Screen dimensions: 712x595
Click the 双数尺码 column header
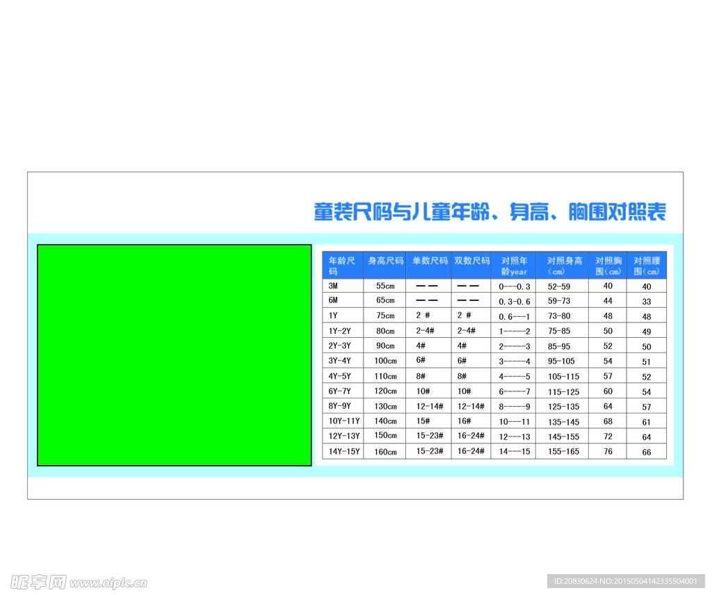(x=471, y=261)
